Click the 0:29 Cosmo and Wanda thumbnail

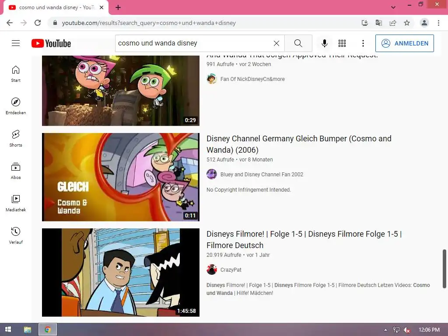pyautogui.click(x=121, y=91)
